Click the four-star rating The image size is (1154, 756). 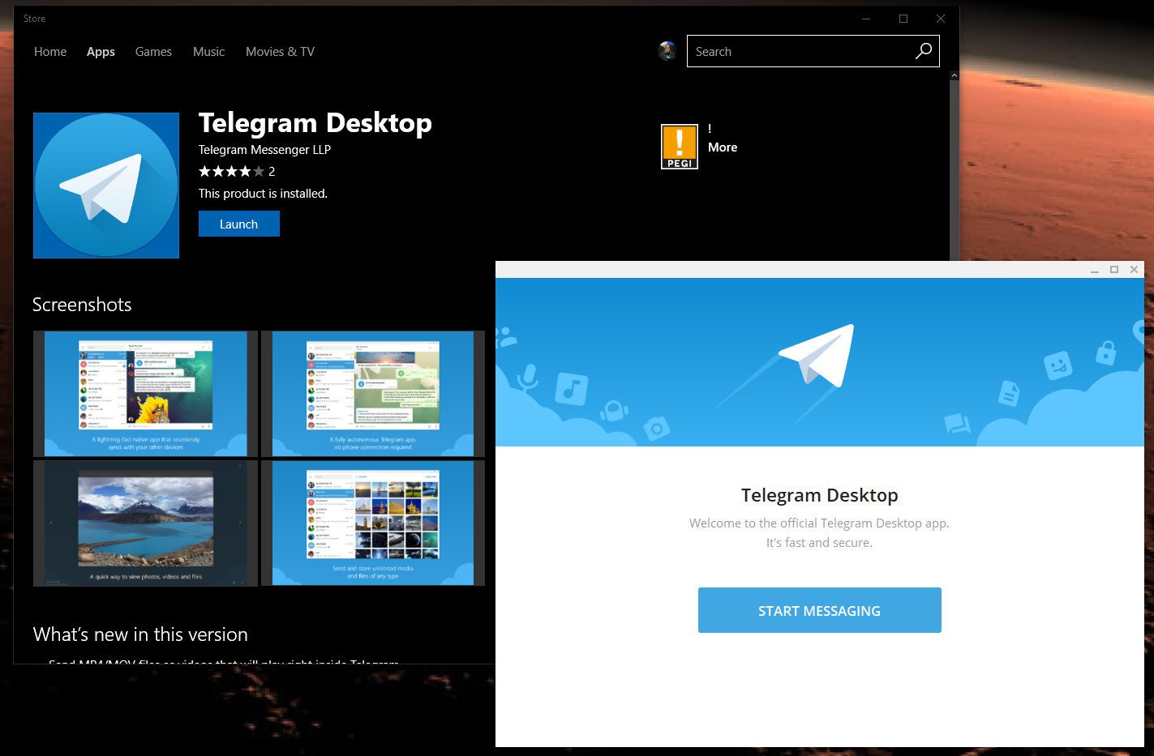pyautogui.click(x=231, y=171)
